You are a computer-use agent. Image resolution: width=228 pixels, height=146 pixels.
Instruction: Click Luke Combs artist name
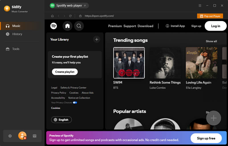pos(158,88)
